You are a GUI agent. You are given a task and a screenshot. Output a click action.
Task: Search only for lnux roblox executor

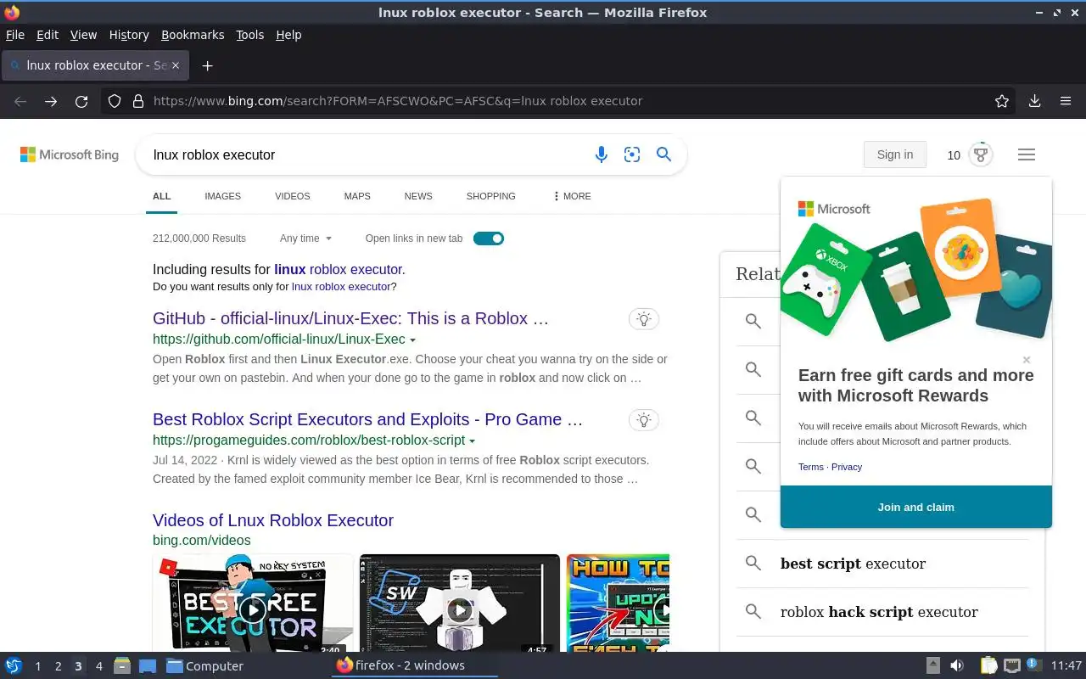coord(341,287)
